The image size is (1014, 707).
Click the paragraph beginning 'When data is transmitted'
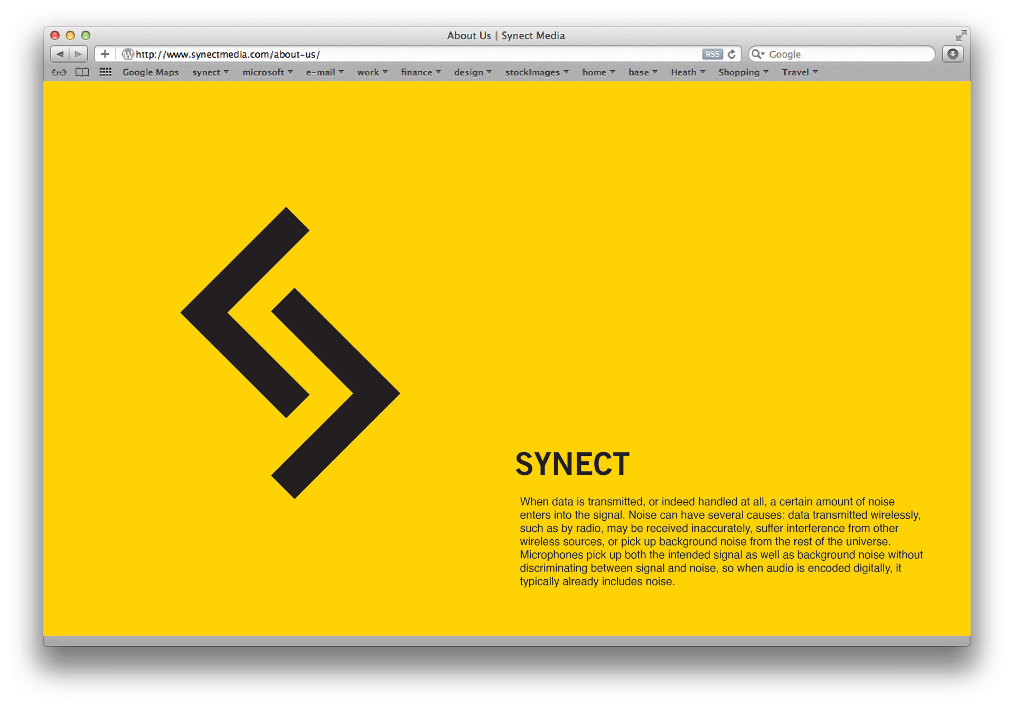(721, 541)
